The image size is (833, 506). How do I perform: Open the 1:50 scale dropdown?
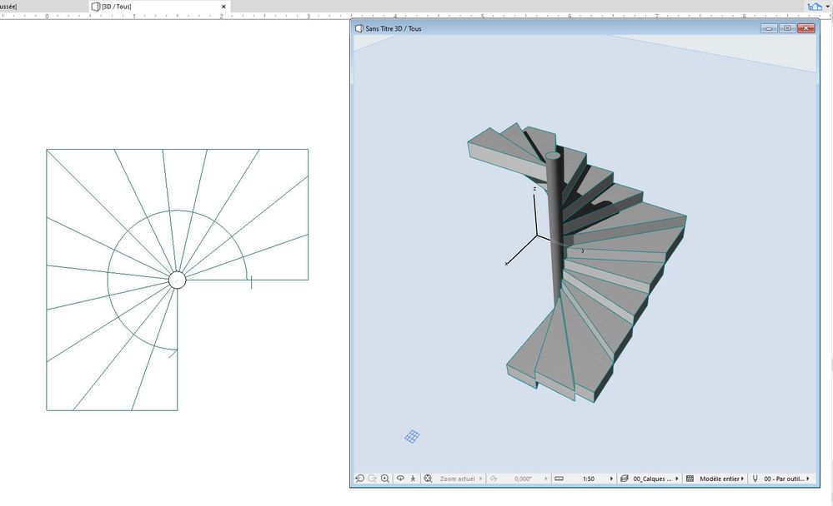pyautogui.click(x=594, y=479)
